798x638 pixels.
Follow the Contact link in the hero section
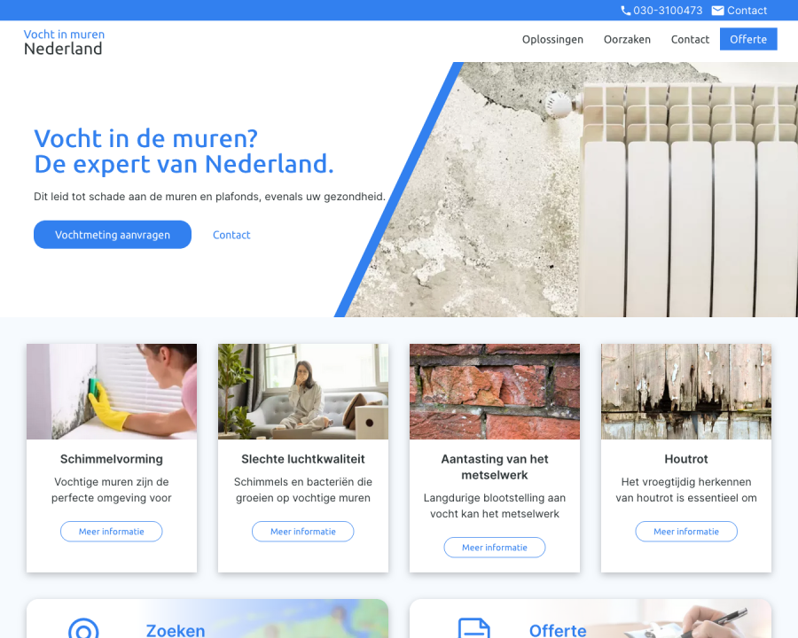(231, 234)
